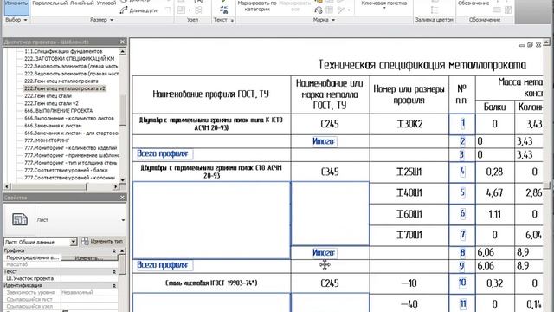
Task: Select 222.Техн спец металлопроката v2 item
Action: tap(65, 88)
